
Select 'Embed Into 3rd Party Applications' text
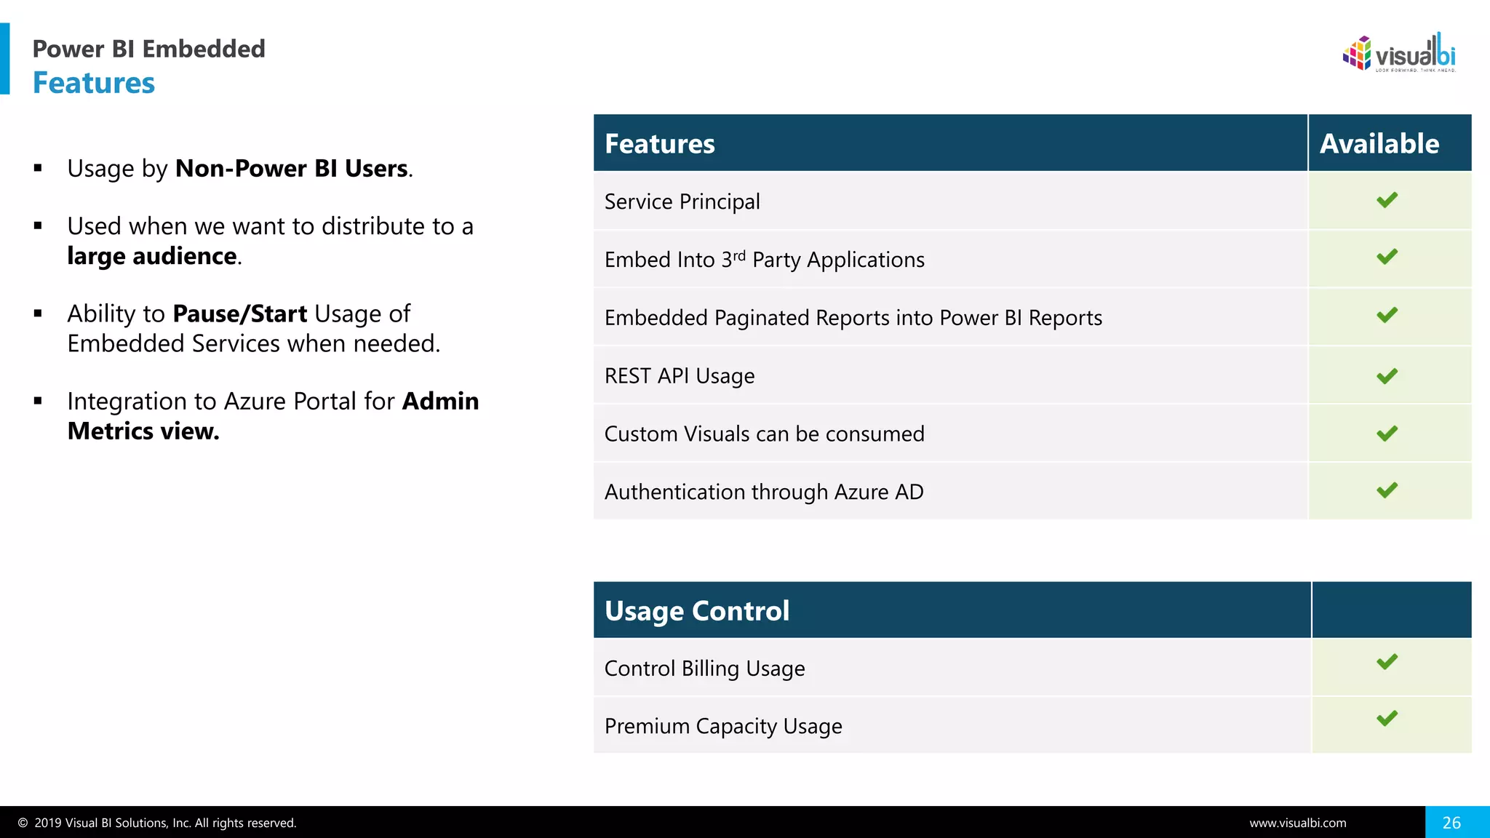coord(765,260)
